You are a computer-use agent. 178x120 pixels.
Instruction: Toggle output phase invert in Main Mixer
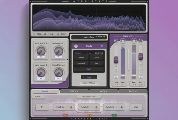tap(141, 41)
